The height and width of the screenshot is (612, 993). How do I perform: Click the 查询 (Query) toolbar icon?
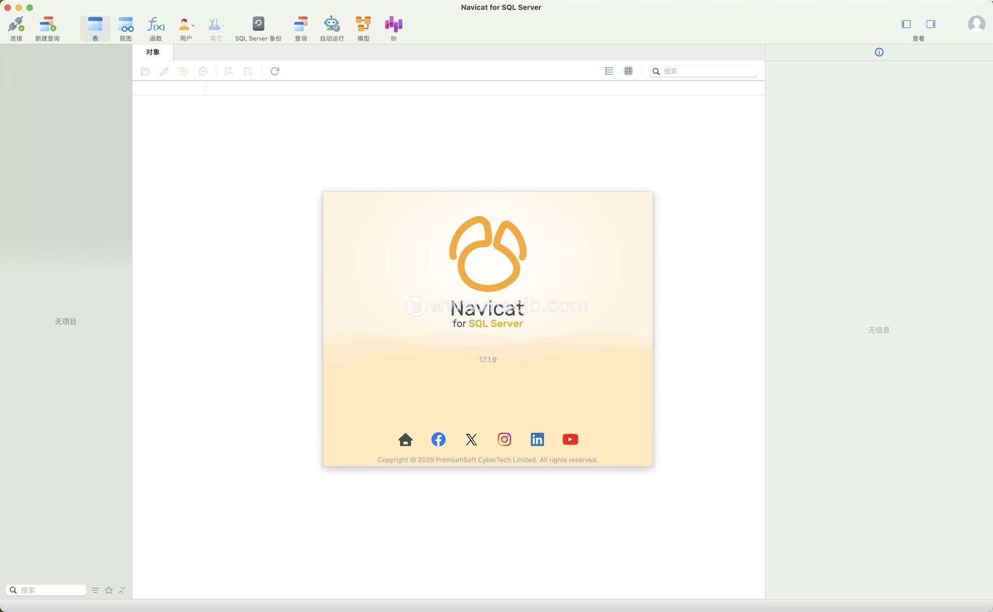click(x=300, y=28)
